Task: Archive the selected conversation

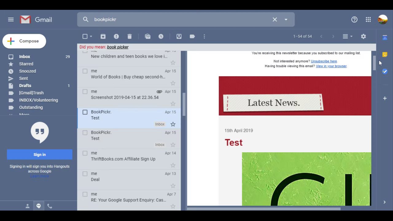Action: (103, 36)
